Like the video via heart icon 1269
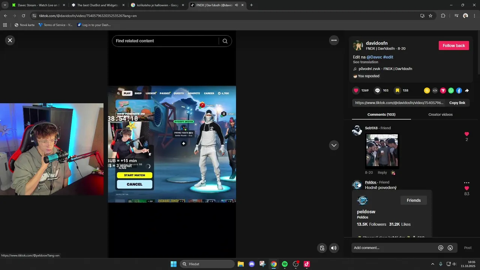Screen dimensions: 480x270 pyautogui.click(x=356, y=90)
